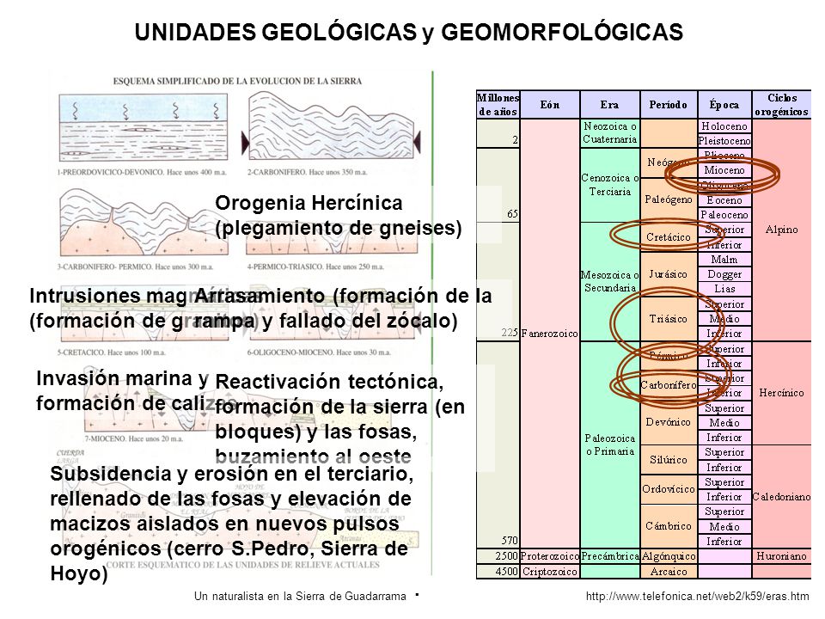The height and width of the screenshot is (619, 825).
Task: Select the 'Arrasamiento (formación de la rampa)' text box
Action: click(x=343, y=308)
